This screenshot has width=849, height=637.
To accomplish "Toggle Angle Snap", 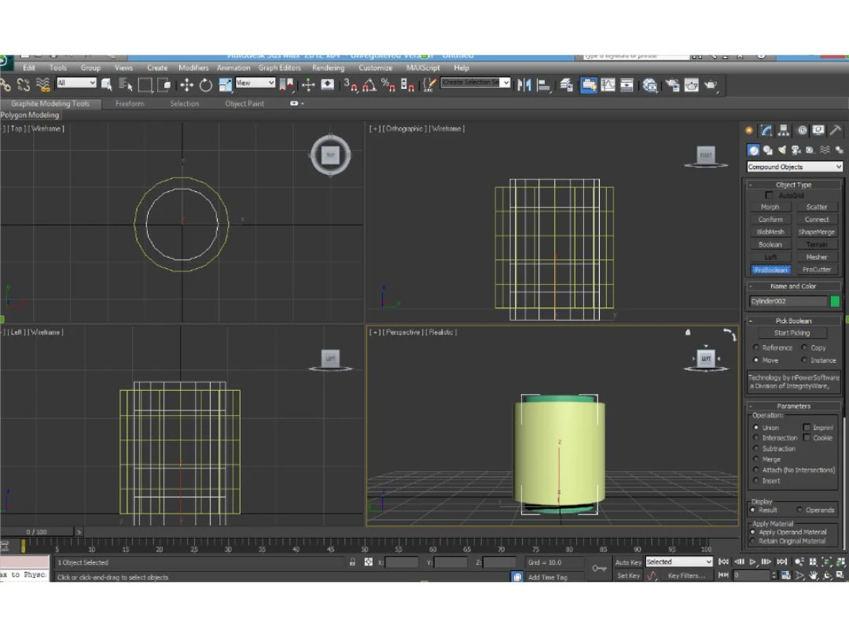I will coord(369,84).
